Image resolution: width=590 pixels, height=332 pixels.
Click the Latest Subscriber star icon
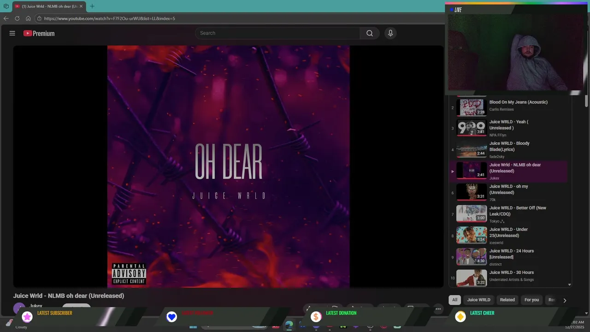pos(27,317)
